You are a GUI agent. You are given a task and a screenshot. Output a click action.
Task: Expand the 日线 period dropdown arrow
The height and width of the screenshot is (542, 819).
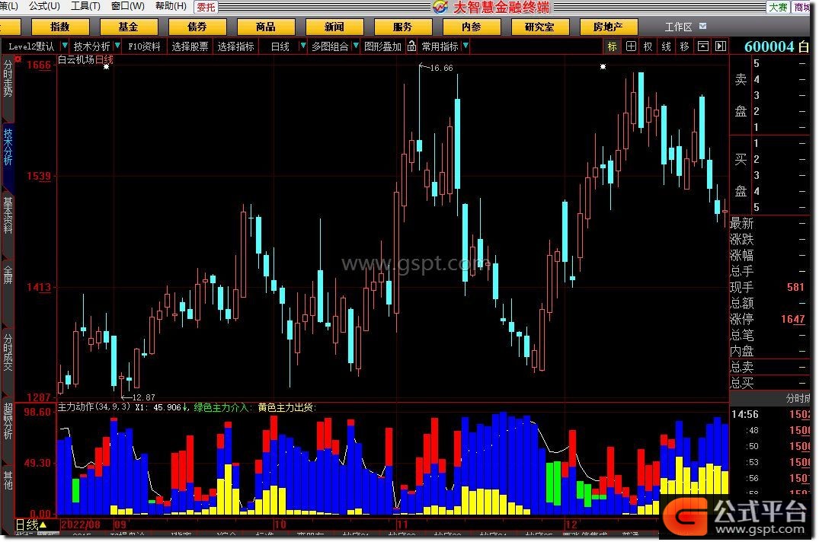pyautogui.click(x=303, y=46)
